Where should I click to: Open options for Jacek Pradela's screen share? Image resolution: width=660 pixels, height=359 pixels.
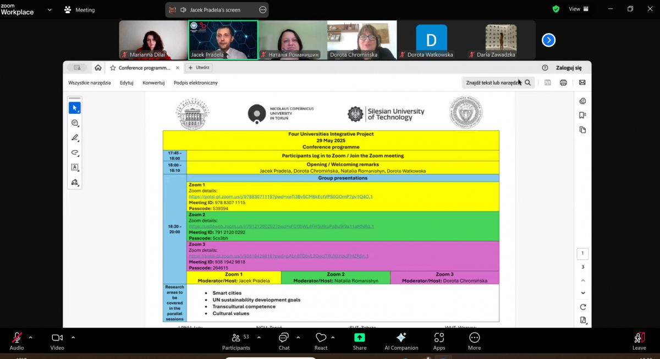(263, 10)
